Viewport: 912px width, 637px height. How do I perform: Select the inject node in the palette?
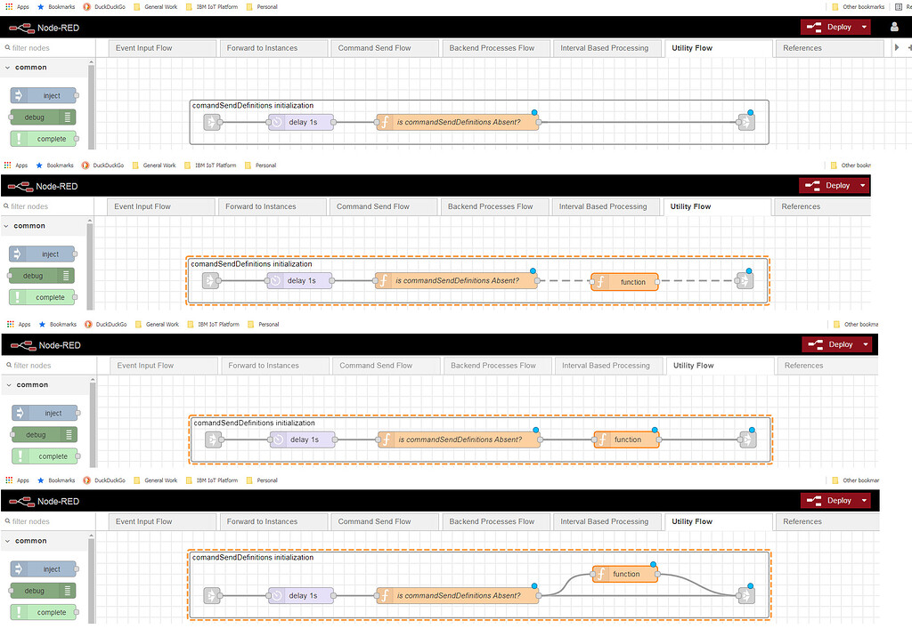[x=44, y=95]
